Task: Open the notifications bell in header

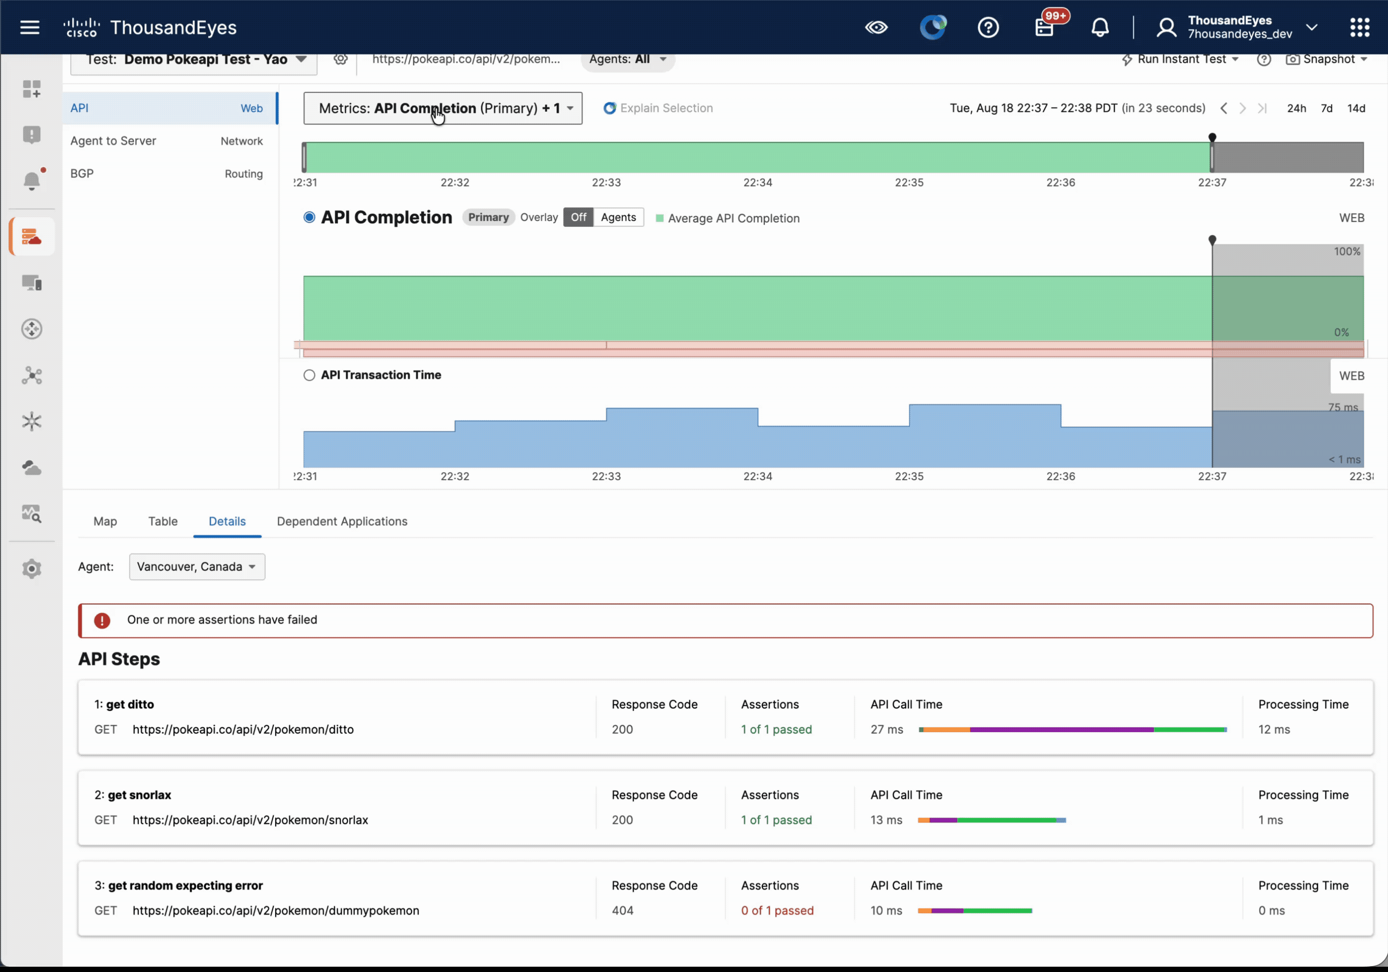Action: 1100,27
